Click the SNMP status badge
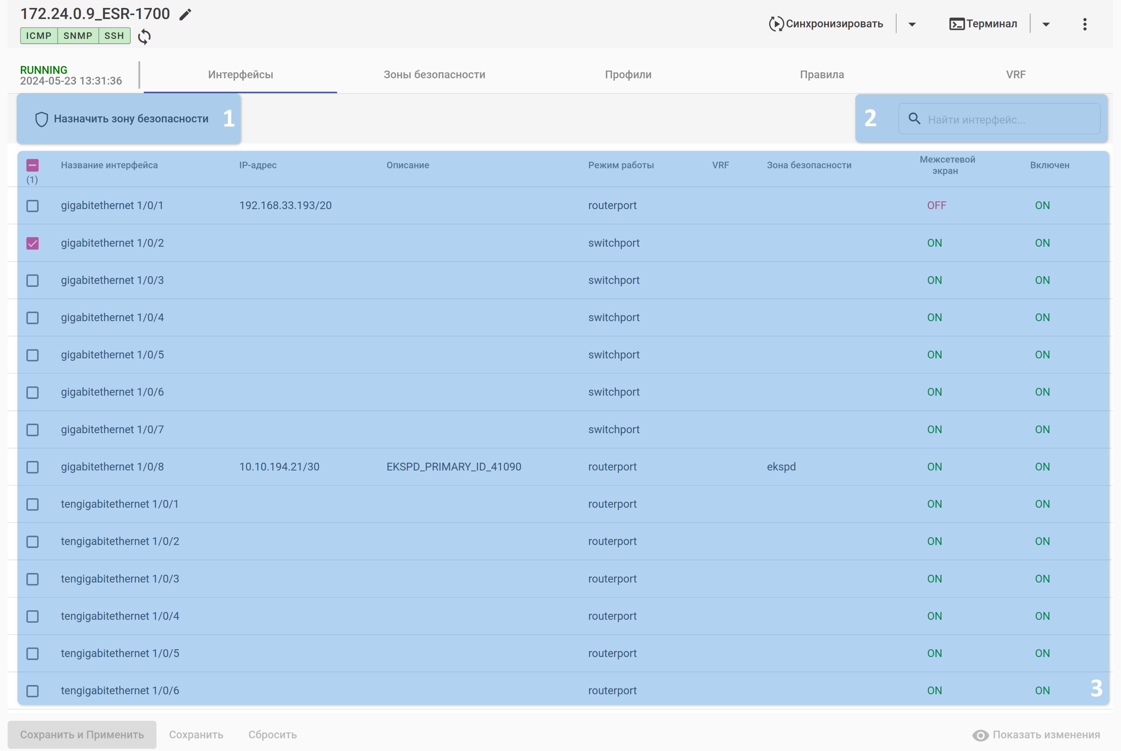Image resolution: width=1121 pixels, height=751 pixels. click(77, 36)
